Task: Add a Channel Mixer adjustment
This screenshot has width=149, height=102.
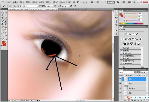Action: [x=140, y=39]
